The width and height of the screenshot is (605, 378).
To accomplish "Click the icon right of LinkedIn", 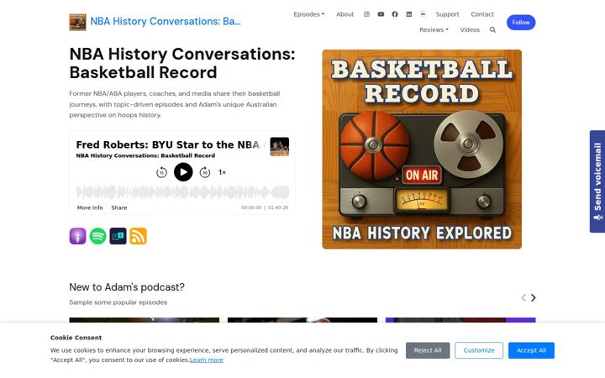I will click(x=423, y=14).
